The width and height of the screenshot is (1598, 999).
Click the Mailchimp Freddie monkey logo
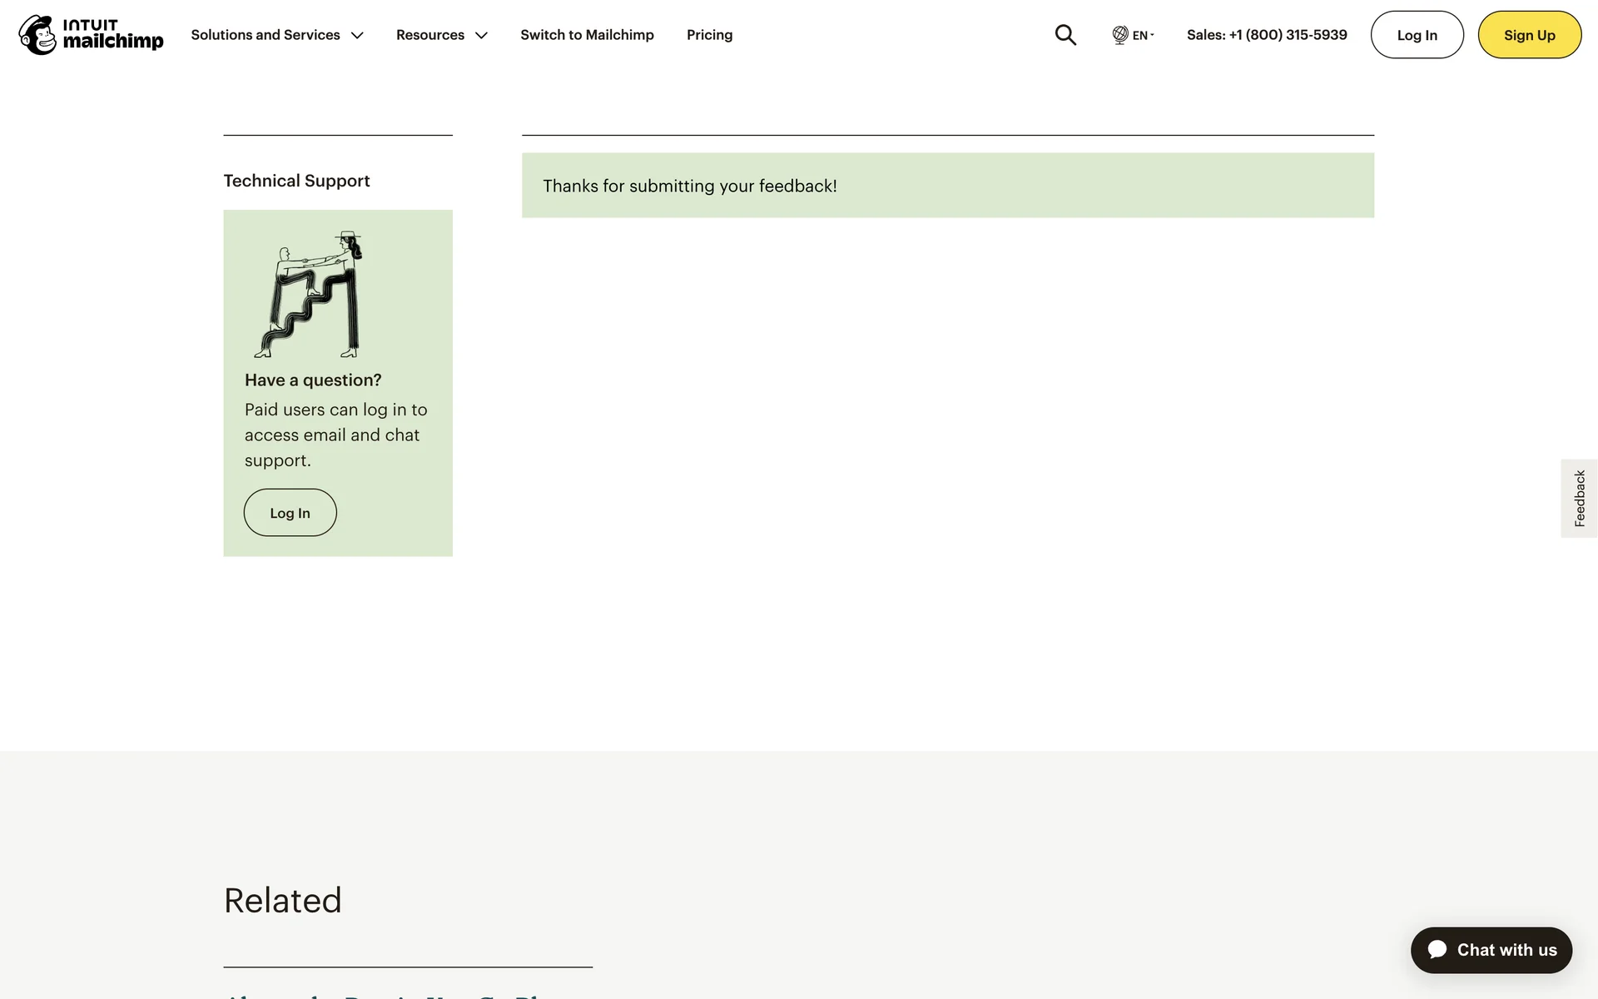click(37, 35)
